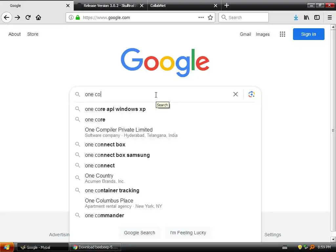The image size is (336, 252).
Task: Open the network tray icon beside the shield
Action: tap(306, 247)
